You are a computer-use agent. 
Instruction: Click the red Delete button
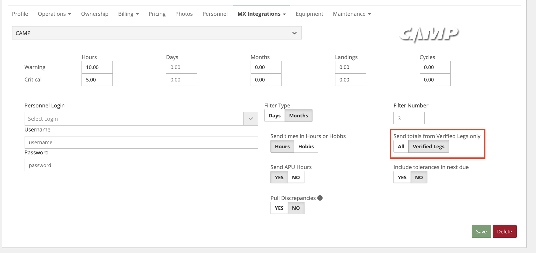(504, 231)
